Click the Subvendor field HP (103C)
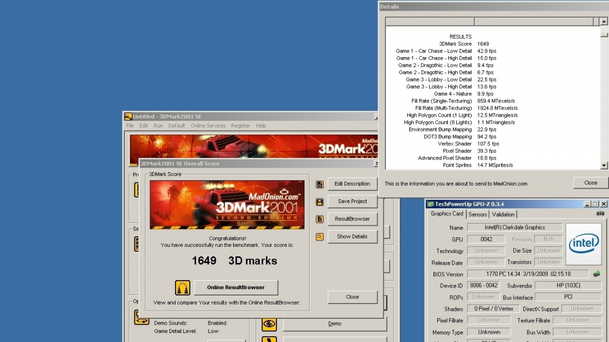The image size is (609, 342). click(568, 285)
